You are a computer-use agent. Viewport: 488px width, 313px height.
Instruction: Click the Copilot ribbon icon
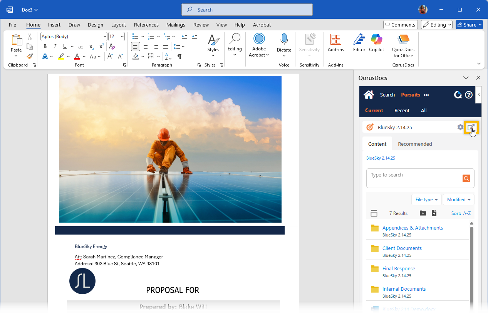(376, 43)
